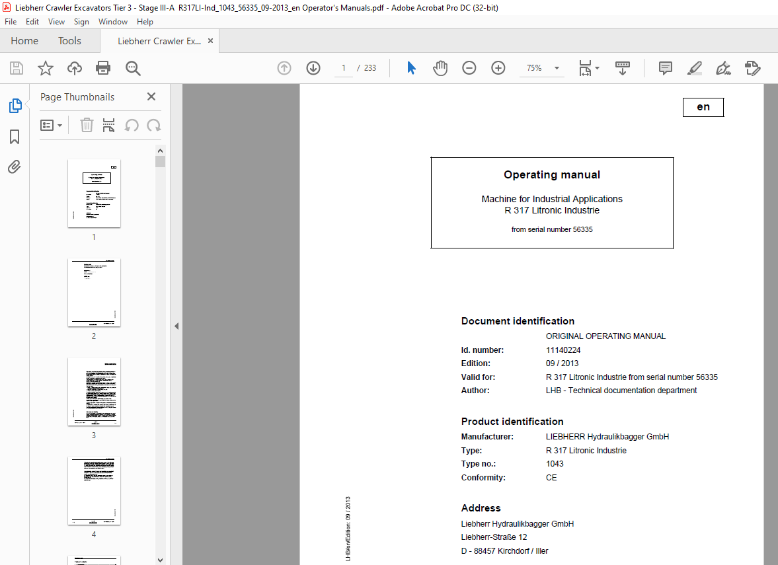Open page display options arrow
The width and height of the screenshot is (778, 565).
point(597,68)
